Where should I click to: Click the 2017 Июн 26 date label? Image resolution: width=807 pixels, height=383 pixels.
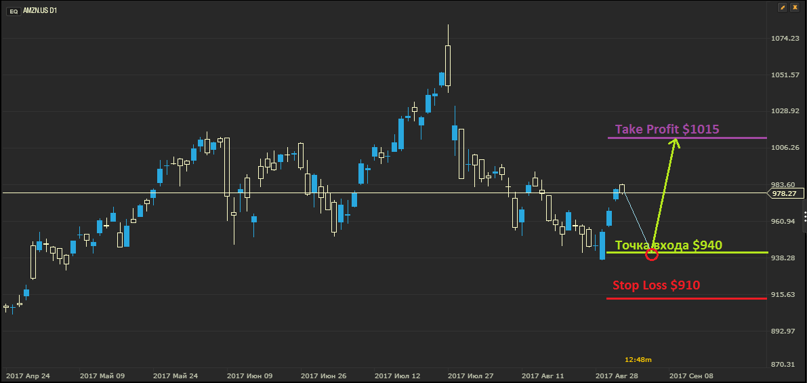pos(324,376)
